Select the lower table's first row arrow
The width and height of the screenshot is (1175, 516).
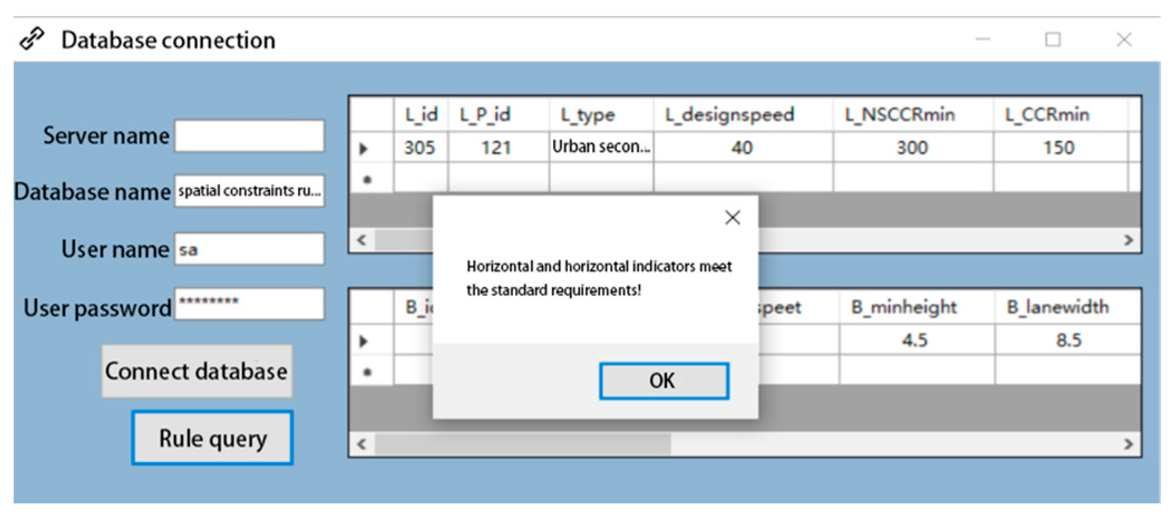click(364, 341)
